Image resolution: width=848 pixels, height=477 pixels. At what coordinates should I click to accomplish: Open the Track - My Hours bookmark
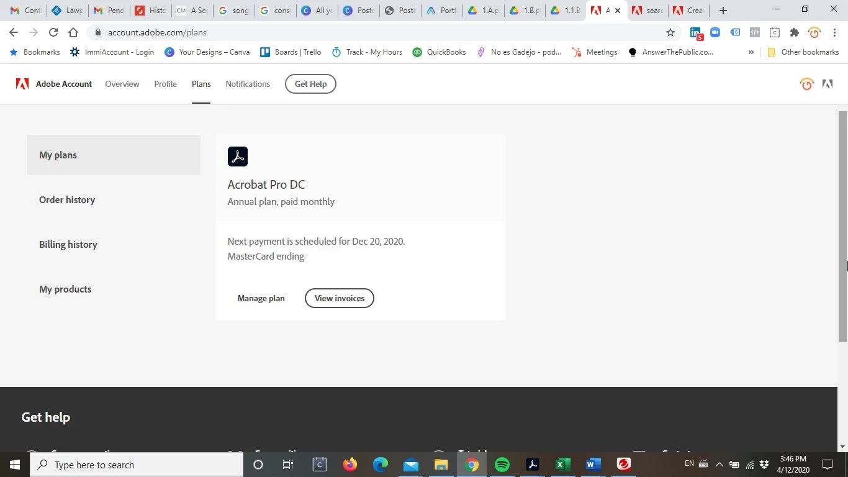[366, 52]
